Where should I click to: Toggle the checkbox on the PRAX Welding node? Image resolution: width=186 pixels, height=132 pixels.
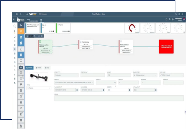[x=80, y=42]
